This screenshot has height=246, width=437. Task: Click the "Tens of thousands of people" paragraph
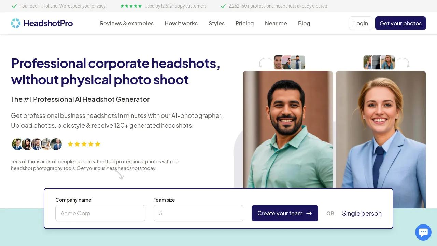tap(95, 165)
